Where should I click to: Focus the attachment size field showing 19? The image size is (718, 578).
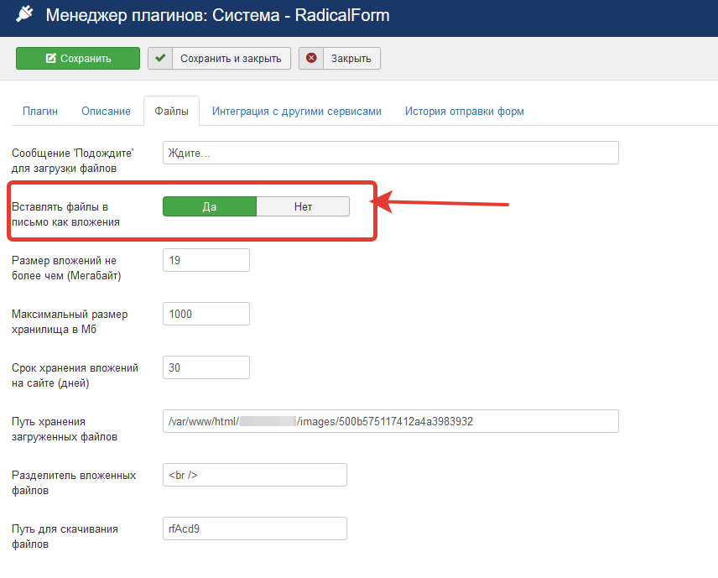tap(206, 260)
